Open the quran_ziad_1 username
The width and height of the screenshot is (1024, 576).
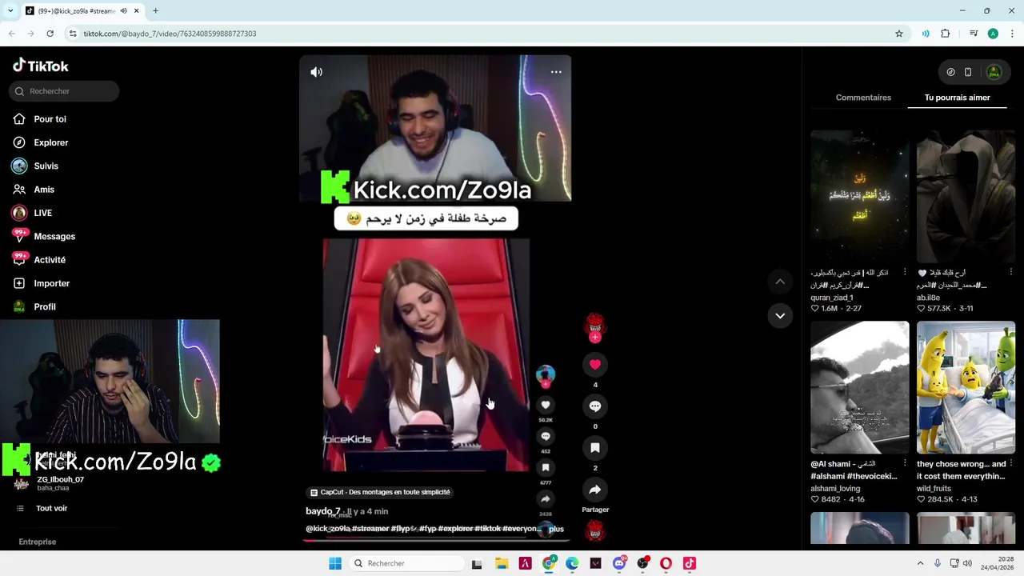pyautogui.click(x=832, y=298)
